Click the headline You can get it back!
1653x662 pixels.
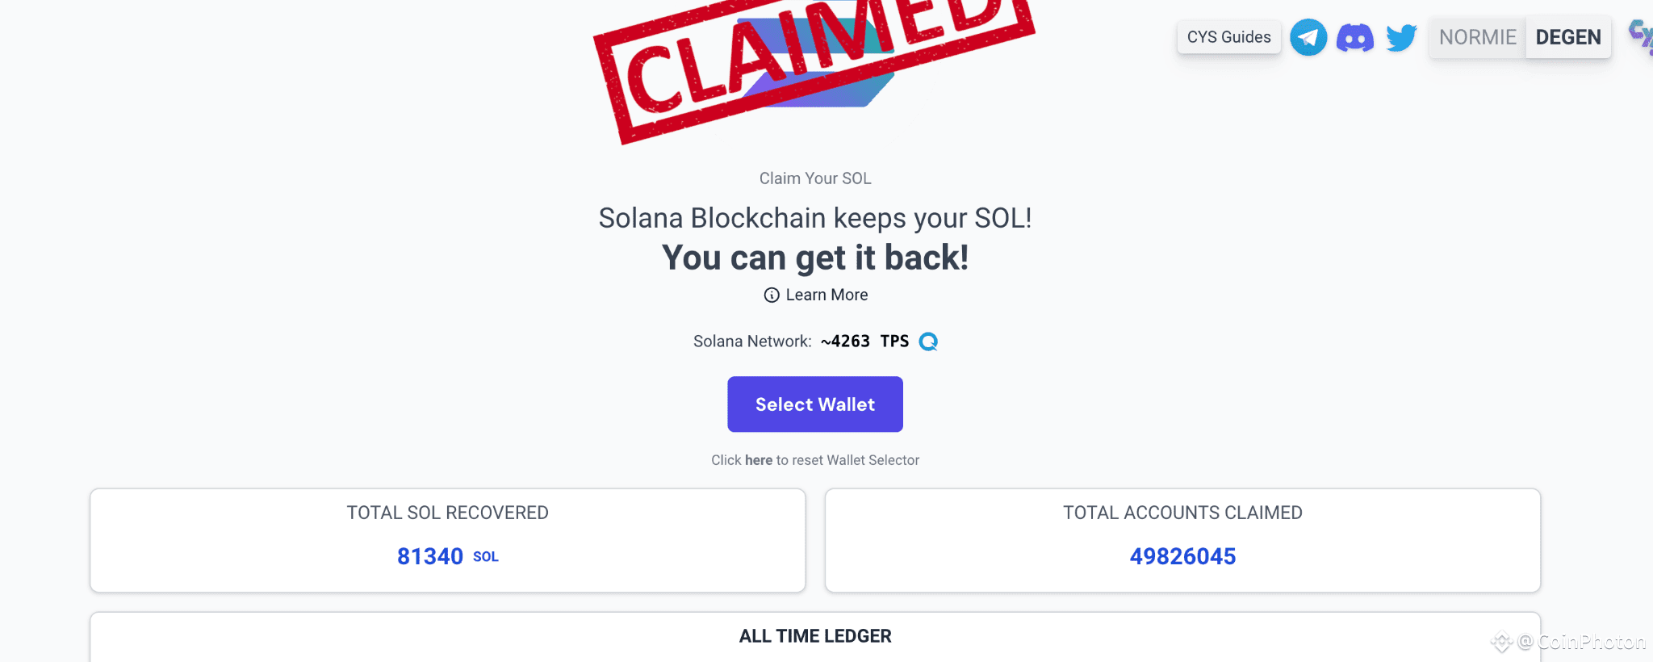click(814, 257)
